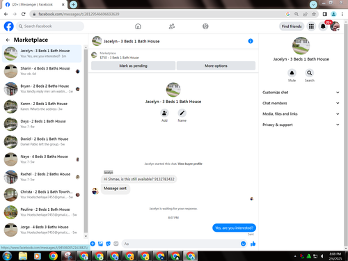This screenshot has height=261, width=348.
Task: Open the Menu grid icon
Action: pos(311,26)
